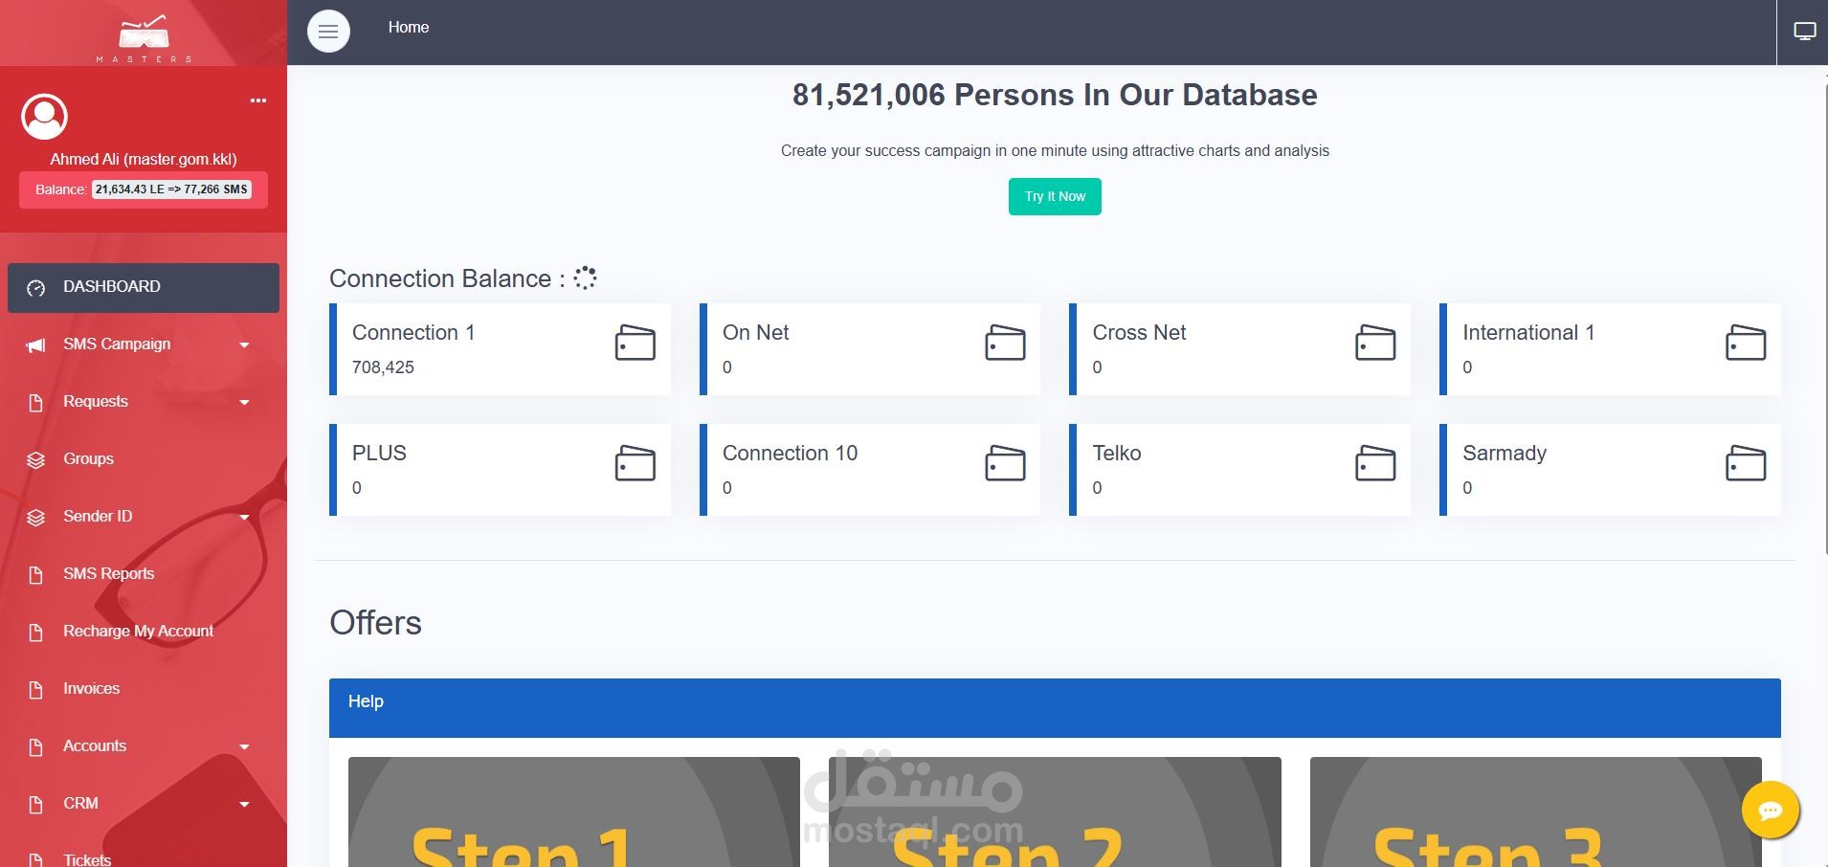Click the hamburger menu toggle button

tap(328, 32)
